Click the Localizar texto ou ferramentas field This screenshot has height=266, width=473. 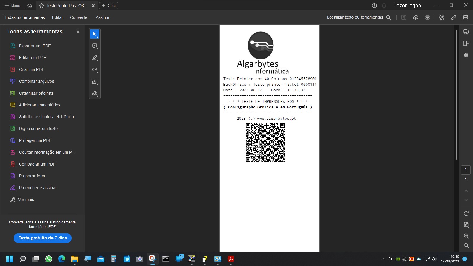(355, 17)
